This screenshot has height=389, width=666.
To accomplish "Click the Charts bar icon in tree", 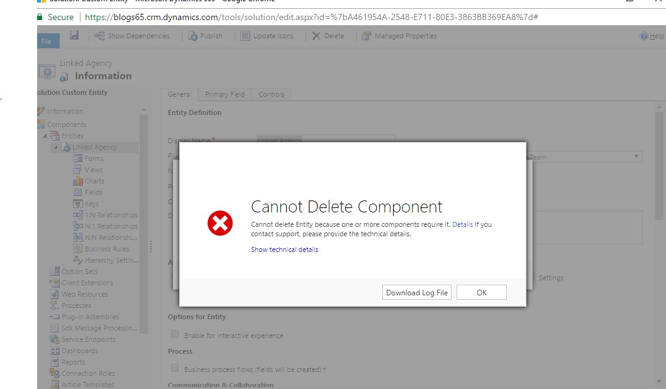I will click(x=77, y=181).
